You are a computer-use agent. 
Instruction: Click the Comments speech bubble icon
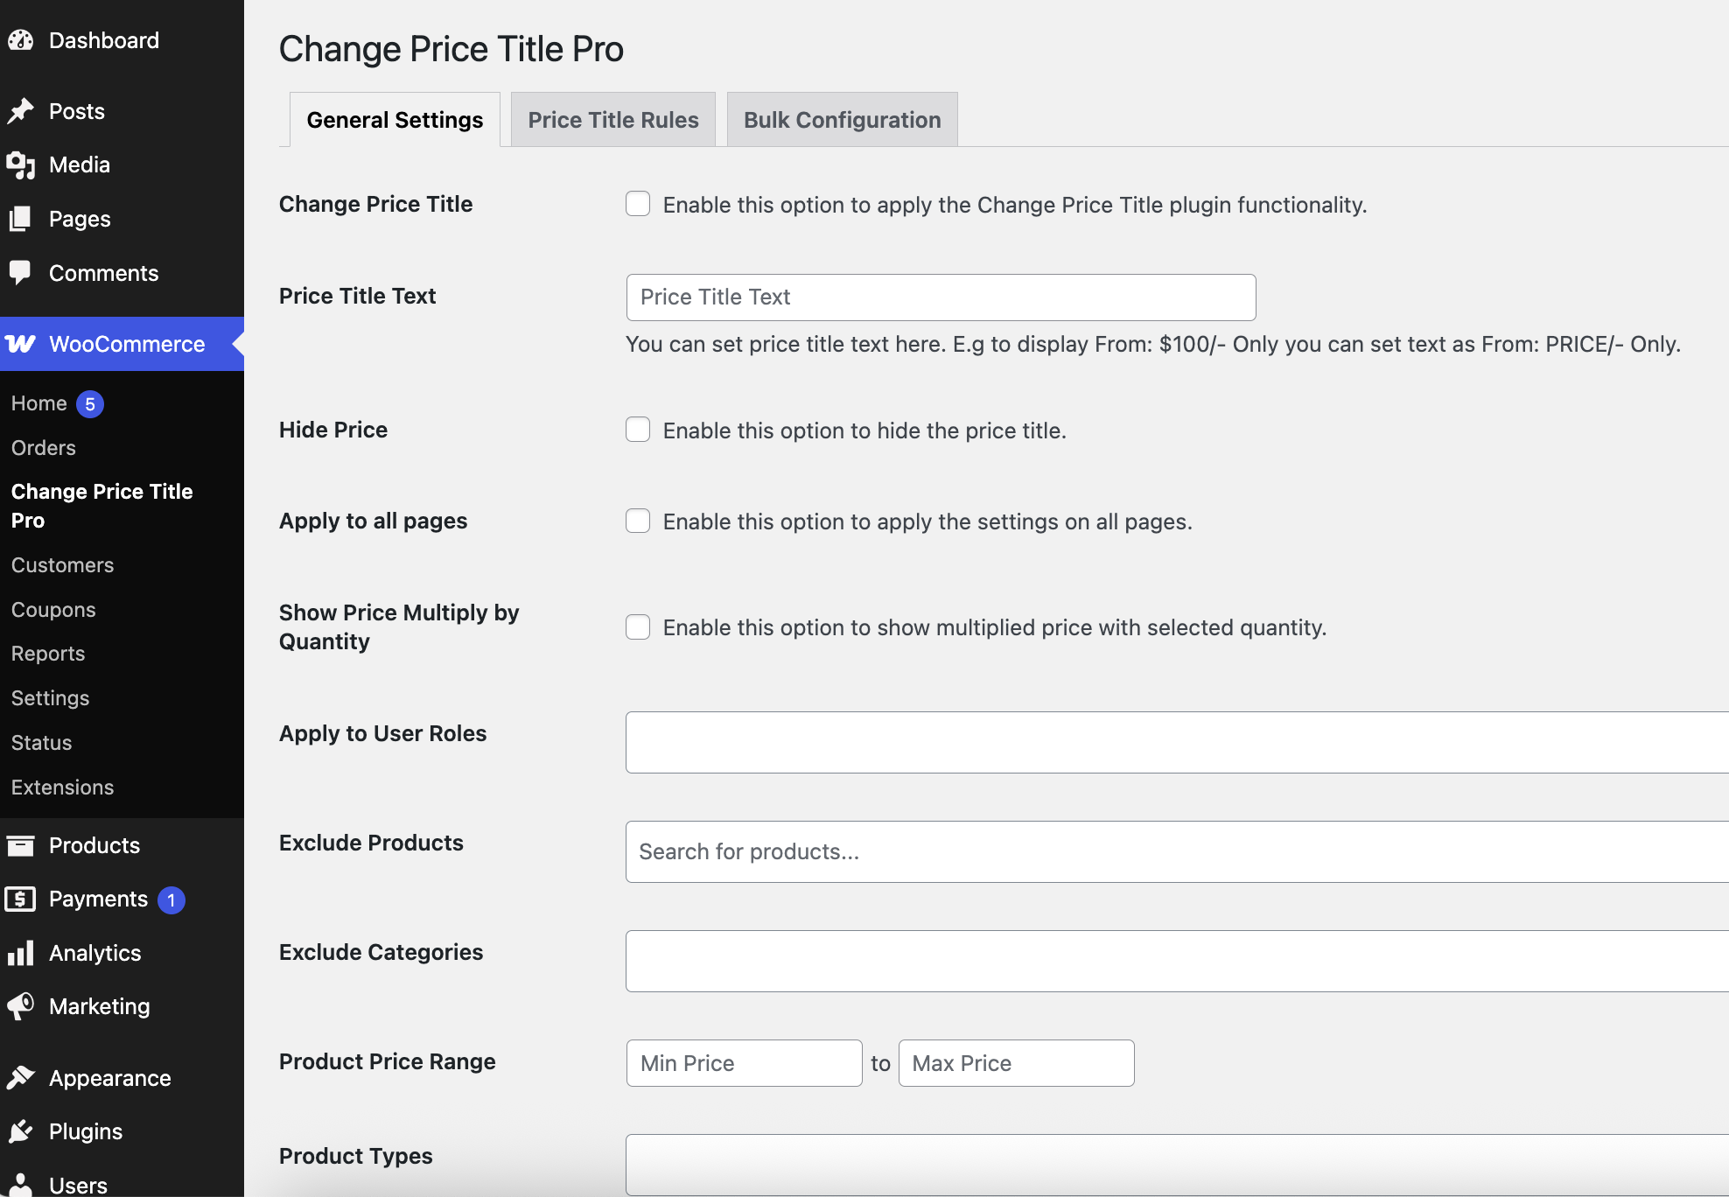coord(21,272)
